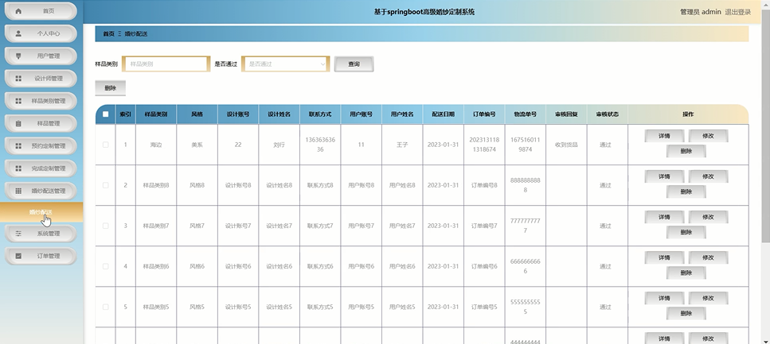Click the 美系 style cell
The width and height of the screenshot is (770, 344).
click(197, 145)
